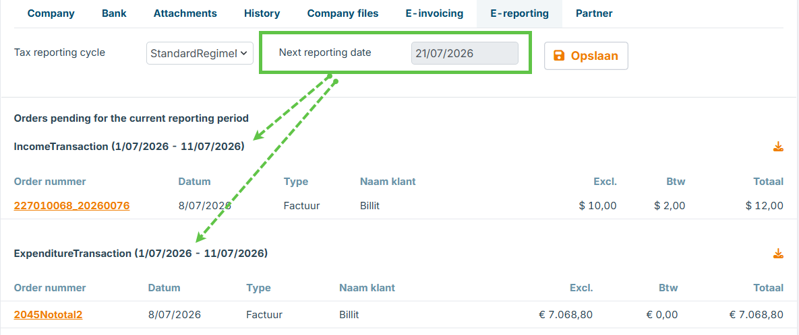Viewport: 799px width, 335px height.
Task: Open the Attachments tab
Action: coord(185,13)
